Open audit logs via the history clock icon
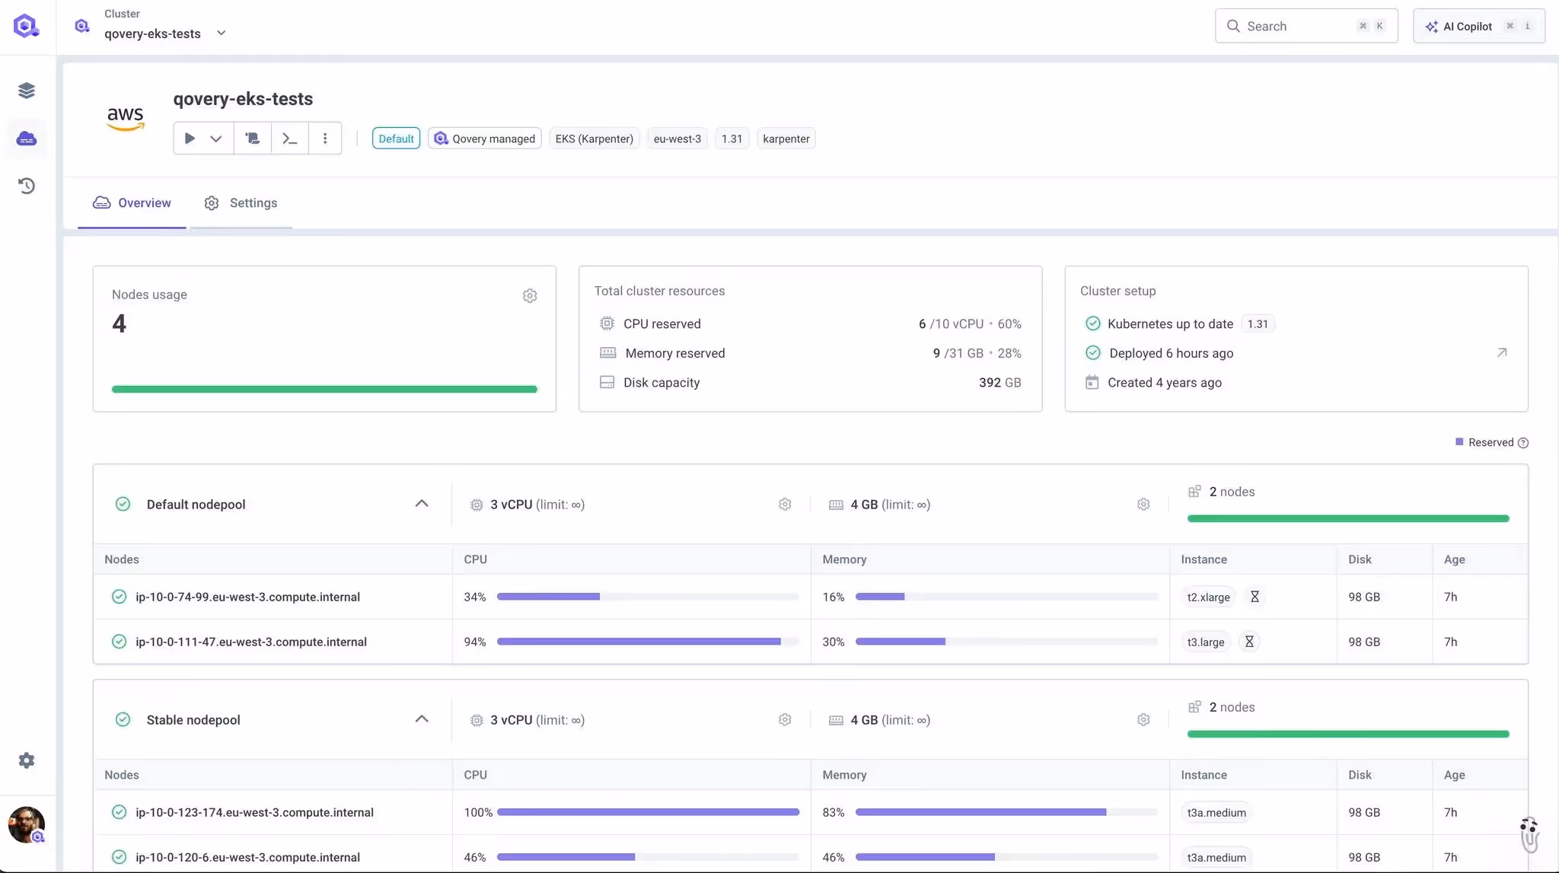The height and width of the screenshot is (873, 1559). tap(27, 185)
